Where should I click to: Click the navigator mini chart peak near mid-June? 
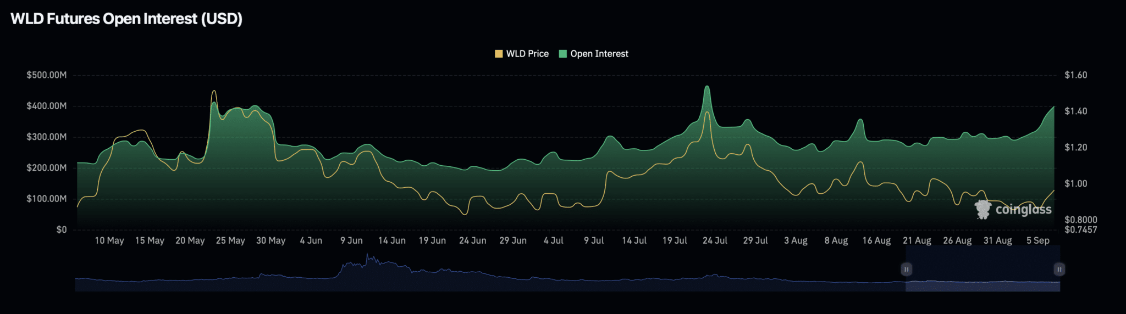pyautogui.click(x=368, y=257)
